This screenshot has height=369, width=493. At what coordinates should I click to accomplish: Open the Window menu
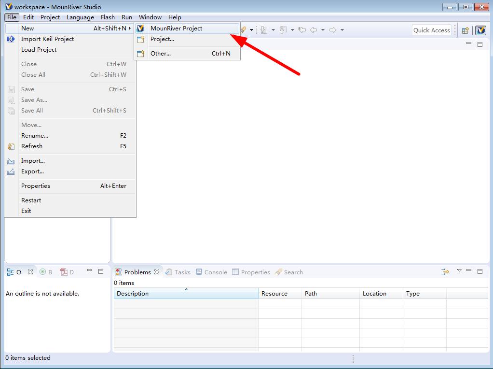150,17
